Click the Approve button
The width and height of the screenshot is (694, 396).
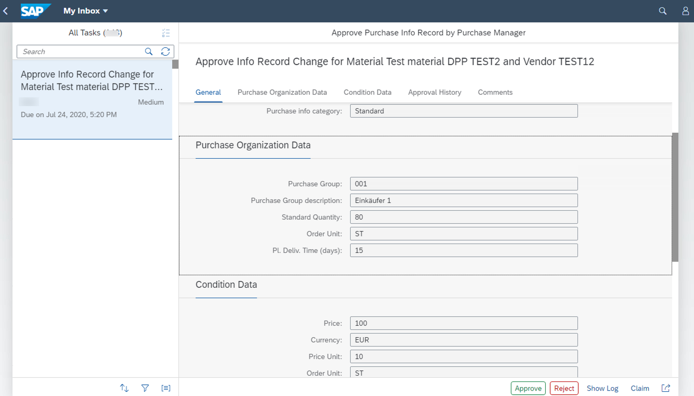[528, 388]
